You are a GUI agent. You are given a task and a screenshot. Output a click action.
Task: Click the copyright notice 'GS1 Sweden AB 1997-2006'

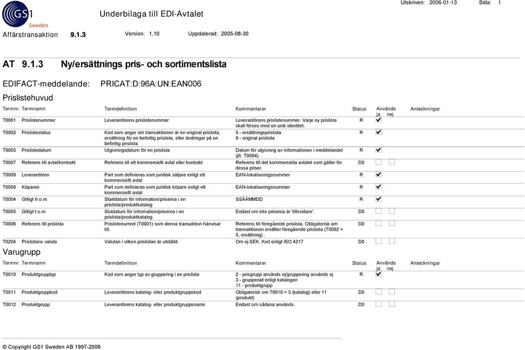[67, 347]
